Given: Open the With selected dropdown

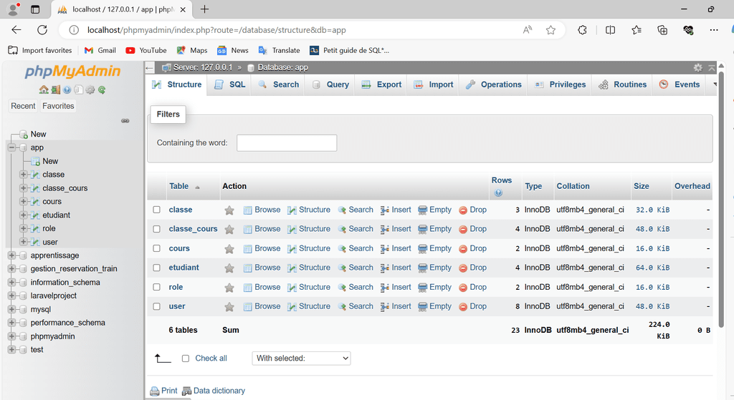Looking at the screenshot, I should tap(301, 358).
